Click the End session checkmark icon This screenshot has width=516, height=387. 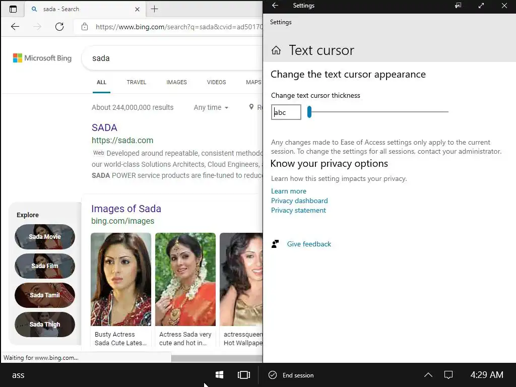coord(273,375)
